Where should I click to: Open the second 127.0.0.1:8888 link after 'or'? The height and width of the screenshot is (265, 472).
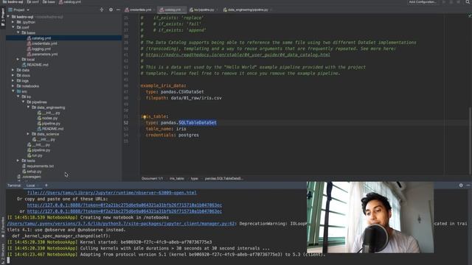(x=125, y=211)
